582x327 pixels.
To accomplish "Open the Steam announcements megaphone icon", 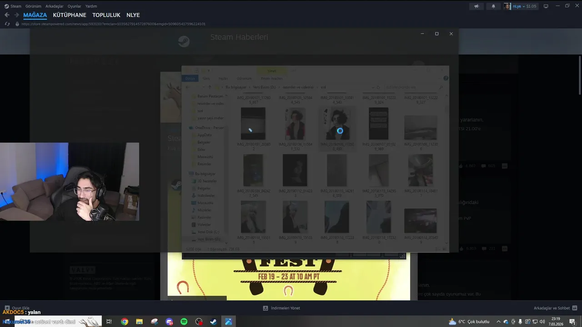I will (x=477, y=6).
